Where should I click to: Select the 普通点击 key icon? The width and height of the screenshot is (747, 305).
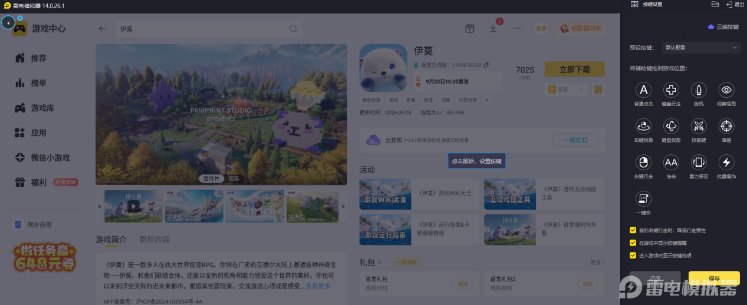point(643,90)
